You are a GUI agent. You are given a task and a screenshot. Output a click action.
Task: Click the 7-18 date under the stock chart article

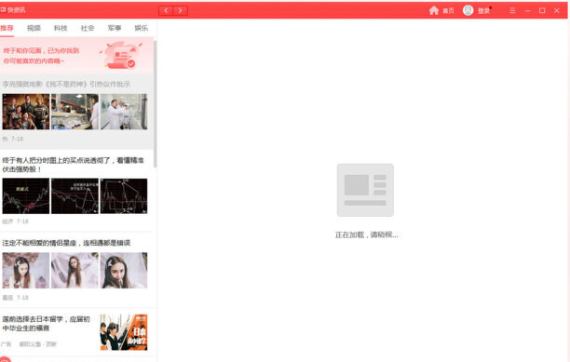22,221
